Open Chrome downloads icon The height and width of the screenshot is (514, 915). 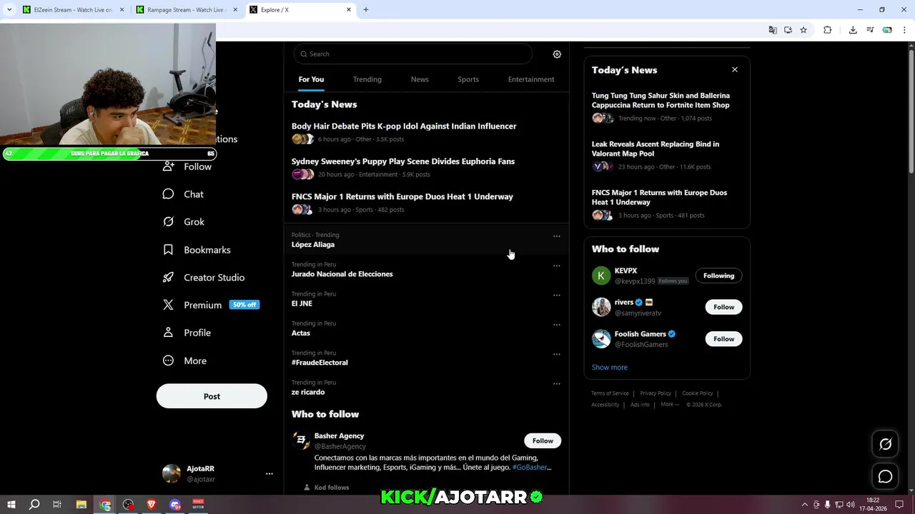coord(853,30)
